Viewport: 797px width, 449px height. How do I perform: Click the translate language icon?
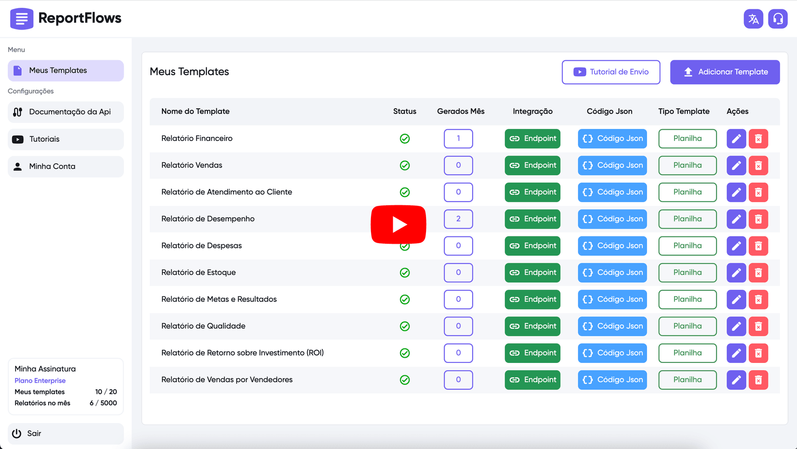tap(753, 19)
